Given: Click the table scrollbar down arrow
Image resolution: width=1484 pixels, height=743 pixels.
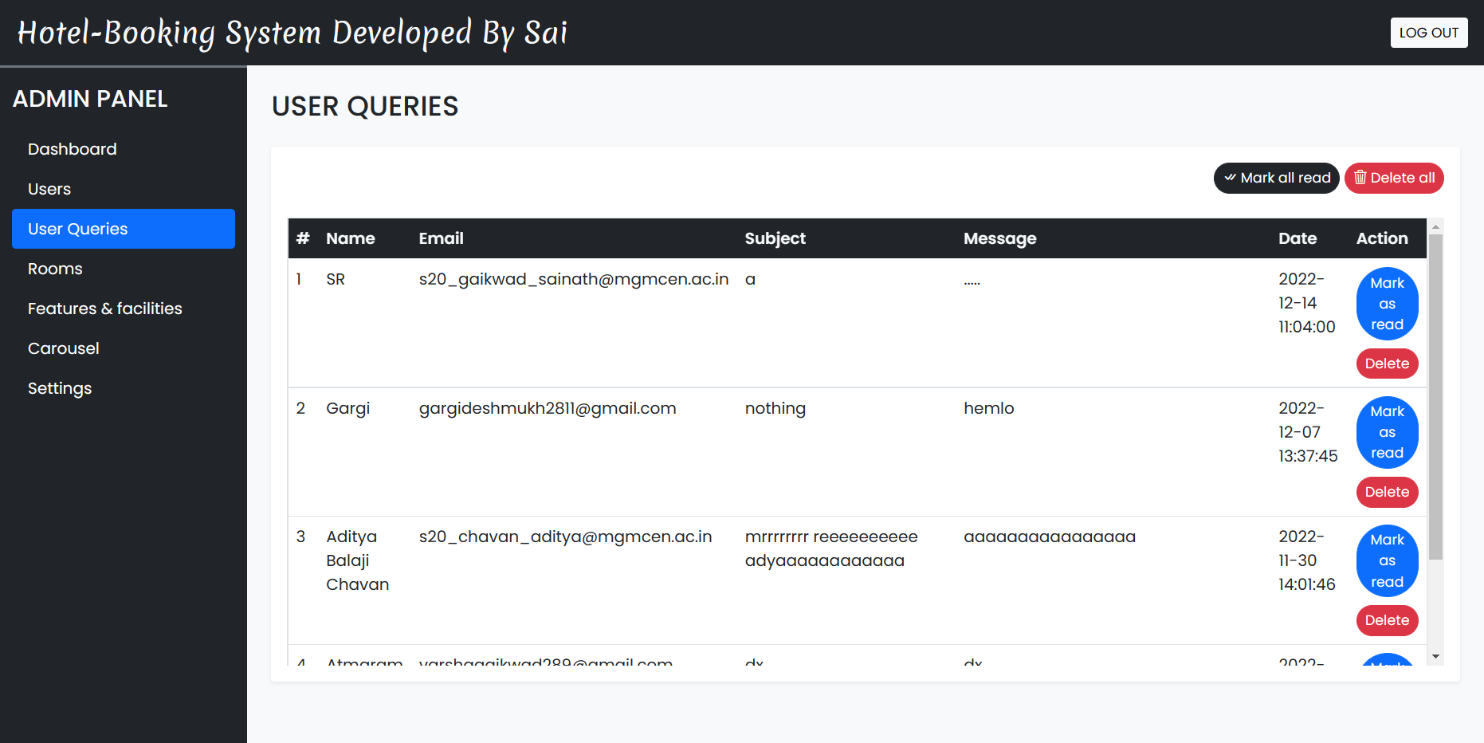Looking at the screenshot, I should pos(1435,655).
